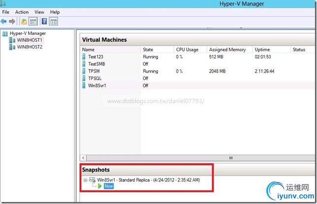
Task: Click Running state of Test123
Action: 151,57
